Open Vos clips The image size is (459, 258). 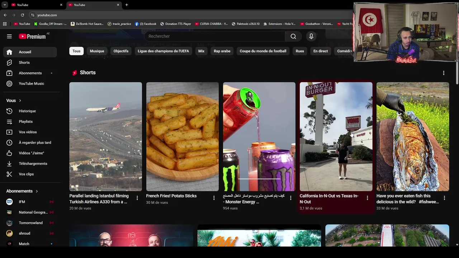30,174
